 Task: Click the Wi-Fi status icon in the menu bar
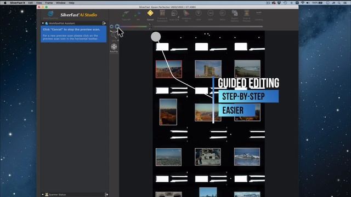tap(303, 3)
